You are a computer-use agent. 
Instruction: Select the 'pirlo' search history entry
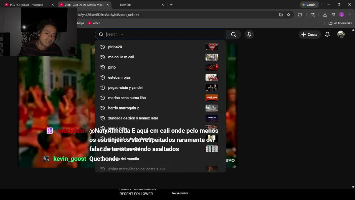pos(160,67)
